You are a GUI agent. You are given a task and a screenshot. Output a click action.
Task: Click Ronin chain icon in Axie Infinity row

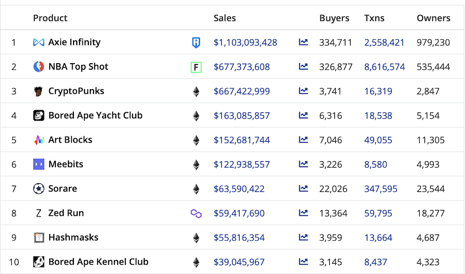coord(196,43)
